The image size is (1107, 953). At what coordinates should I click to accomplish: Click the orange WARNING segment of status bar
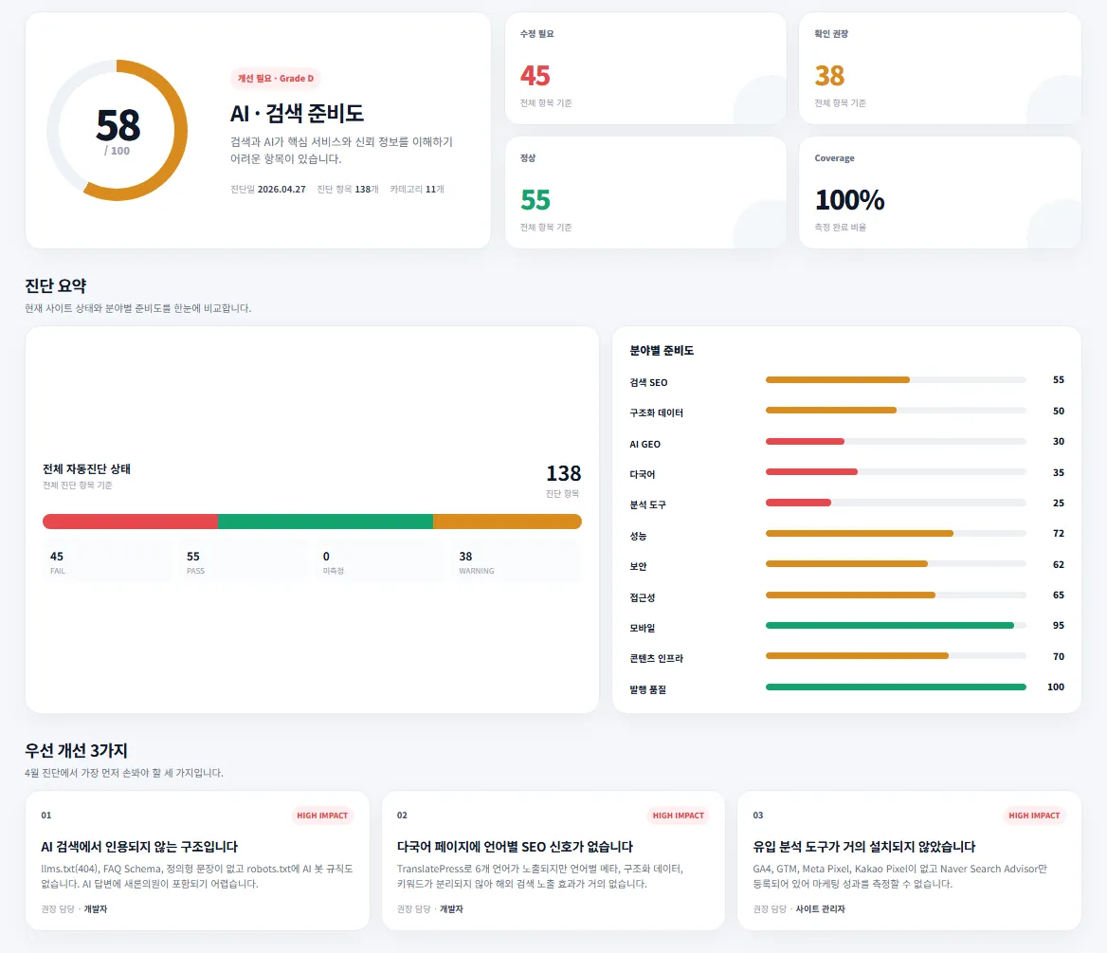508,522
